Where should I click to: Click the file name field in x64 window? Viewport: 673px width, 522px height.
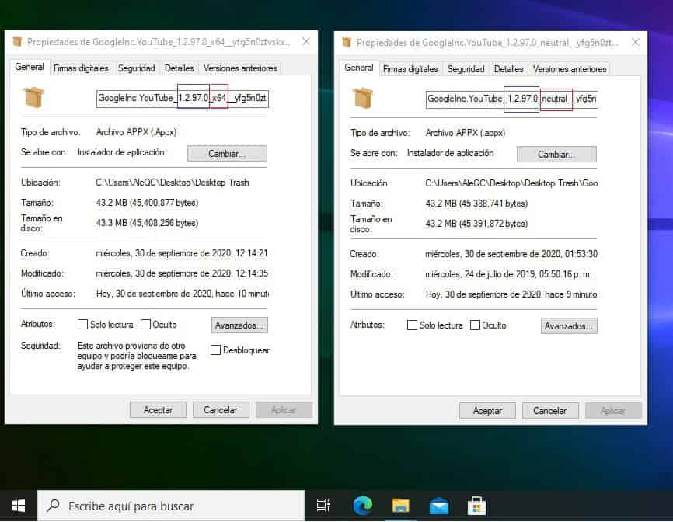tap(183, 98)
